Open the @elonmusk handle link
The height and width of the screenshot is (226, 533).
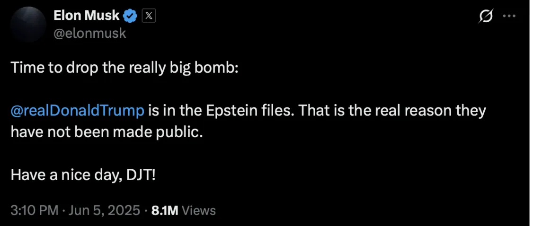point(90,34)
